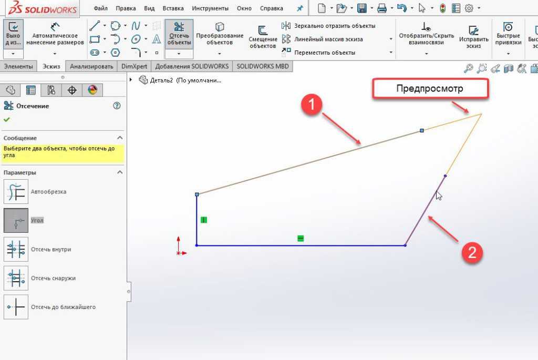
Task: Open dropdown under Преобразование объектов
Action: click(220, 54)
